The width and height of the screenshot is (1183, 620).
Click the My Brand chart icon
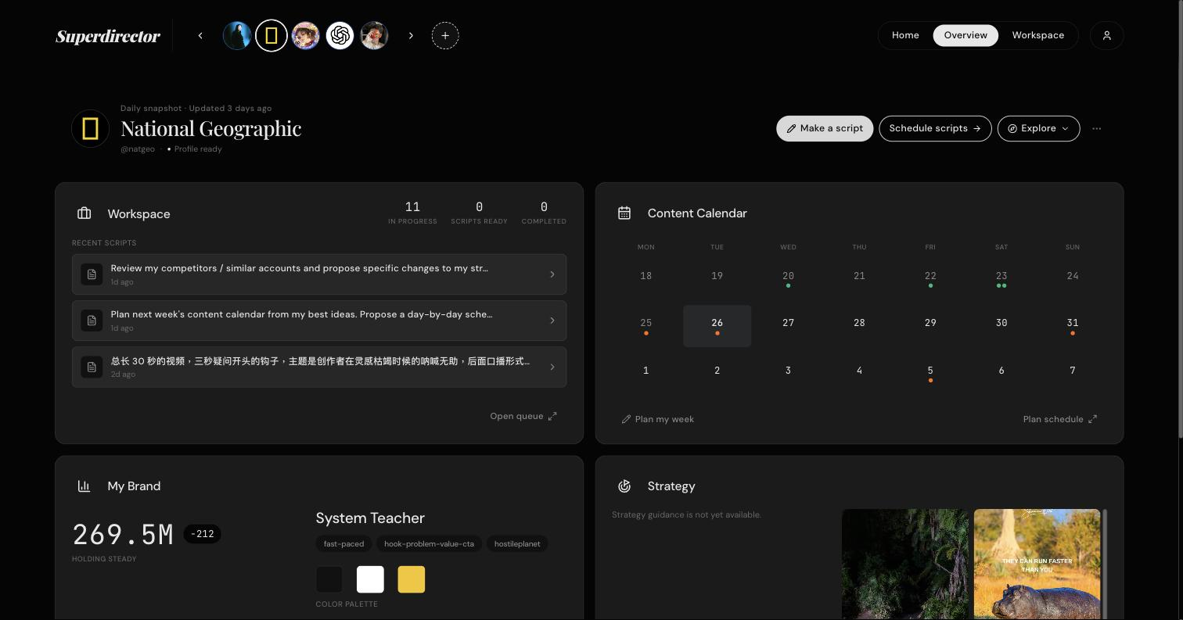(x=84, y=486)
